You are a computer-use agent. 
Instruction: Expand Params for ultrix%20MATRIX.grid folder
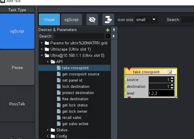pyautogui.click(x=42, y=43)
